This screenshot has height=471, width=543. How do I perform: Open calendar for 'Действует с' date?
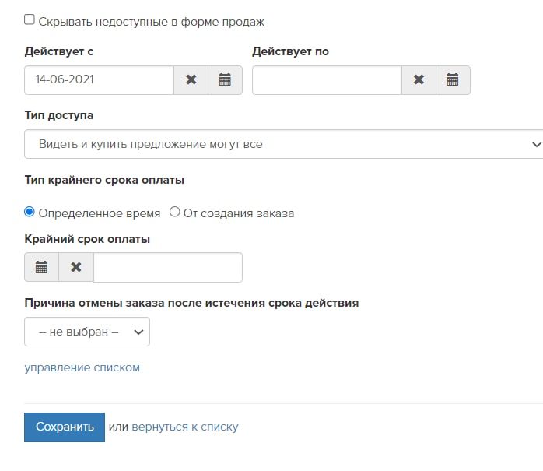(x=225, y=80)
